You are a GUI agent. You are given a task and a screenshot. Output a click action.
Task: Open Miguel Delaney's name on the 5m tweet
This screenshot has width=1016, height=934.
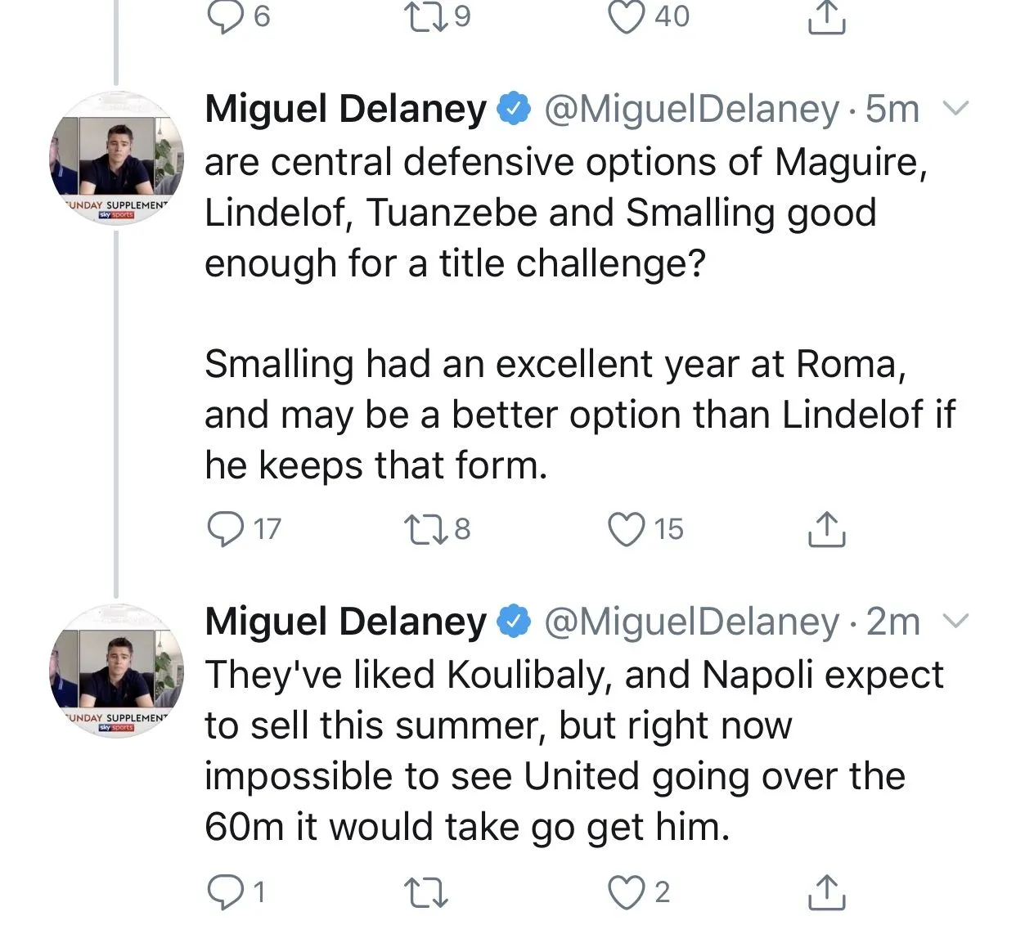coord(345,109)
